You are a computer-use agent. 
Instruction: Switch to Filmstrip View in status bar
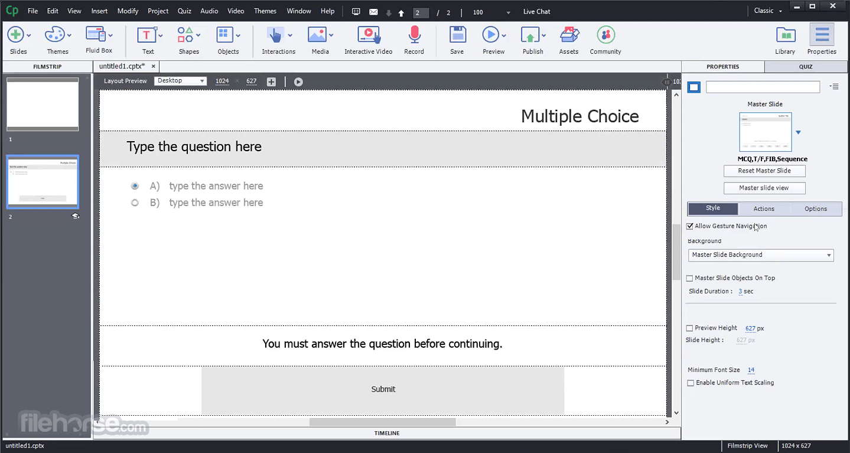[747, 446]
